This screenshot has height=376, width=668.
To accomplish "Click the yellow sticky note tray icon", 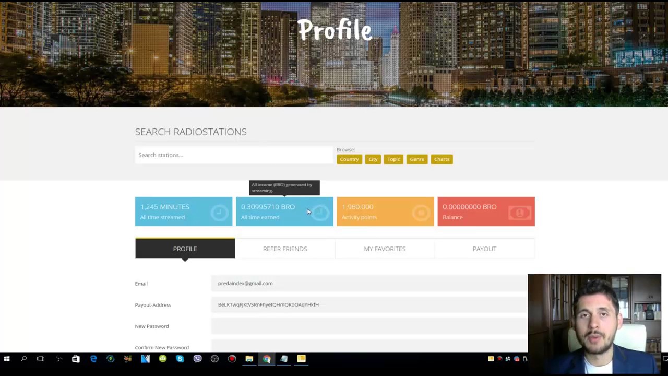I will (491, 359).
